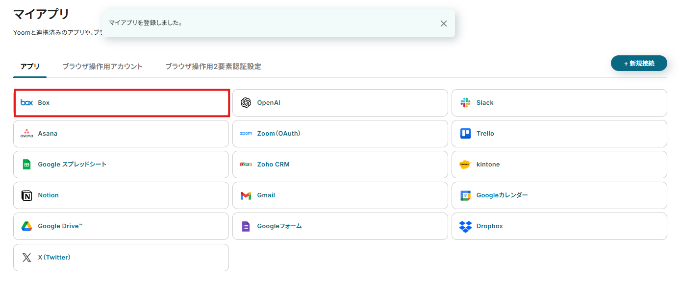682x284 pixels.
Task: Click the Trello logo icon
Action: tap(465, 134)
